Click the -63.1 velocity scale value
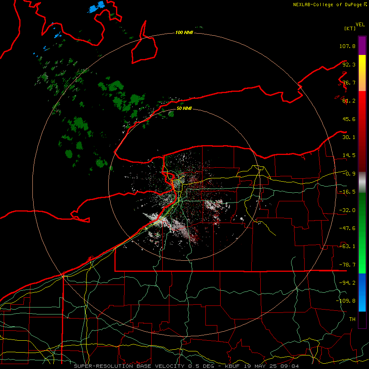 [x=347, y=246]
